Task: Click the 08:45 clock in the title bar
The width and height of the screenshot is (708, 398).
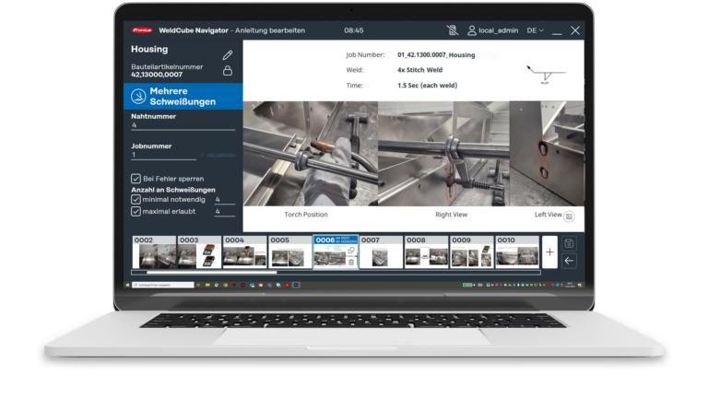Action: pyautogui.click(x=354, y=30)
